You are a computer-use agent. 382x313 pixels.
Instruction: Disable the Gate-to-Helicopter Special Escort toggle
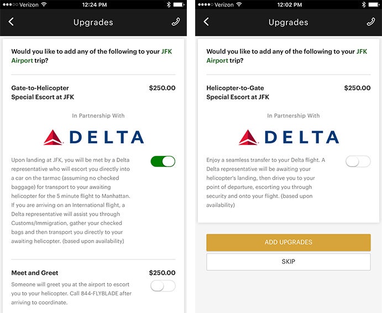163,161
